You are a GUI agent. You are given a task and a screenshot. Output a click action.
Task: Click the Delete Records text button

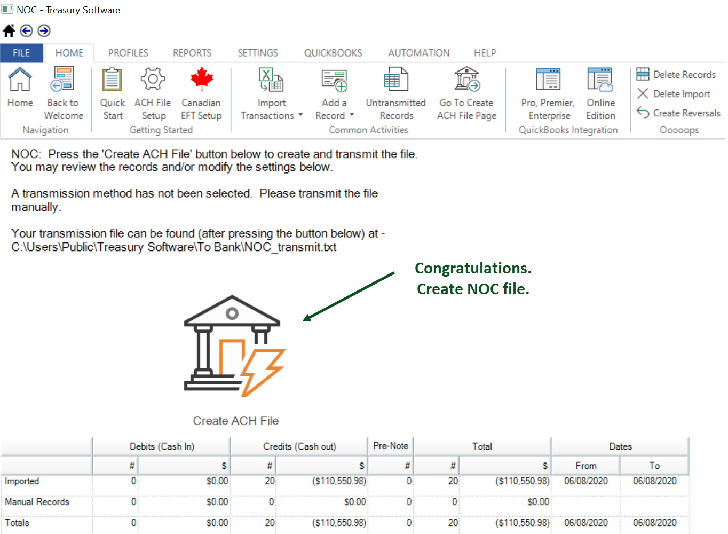tap(684, 75)
